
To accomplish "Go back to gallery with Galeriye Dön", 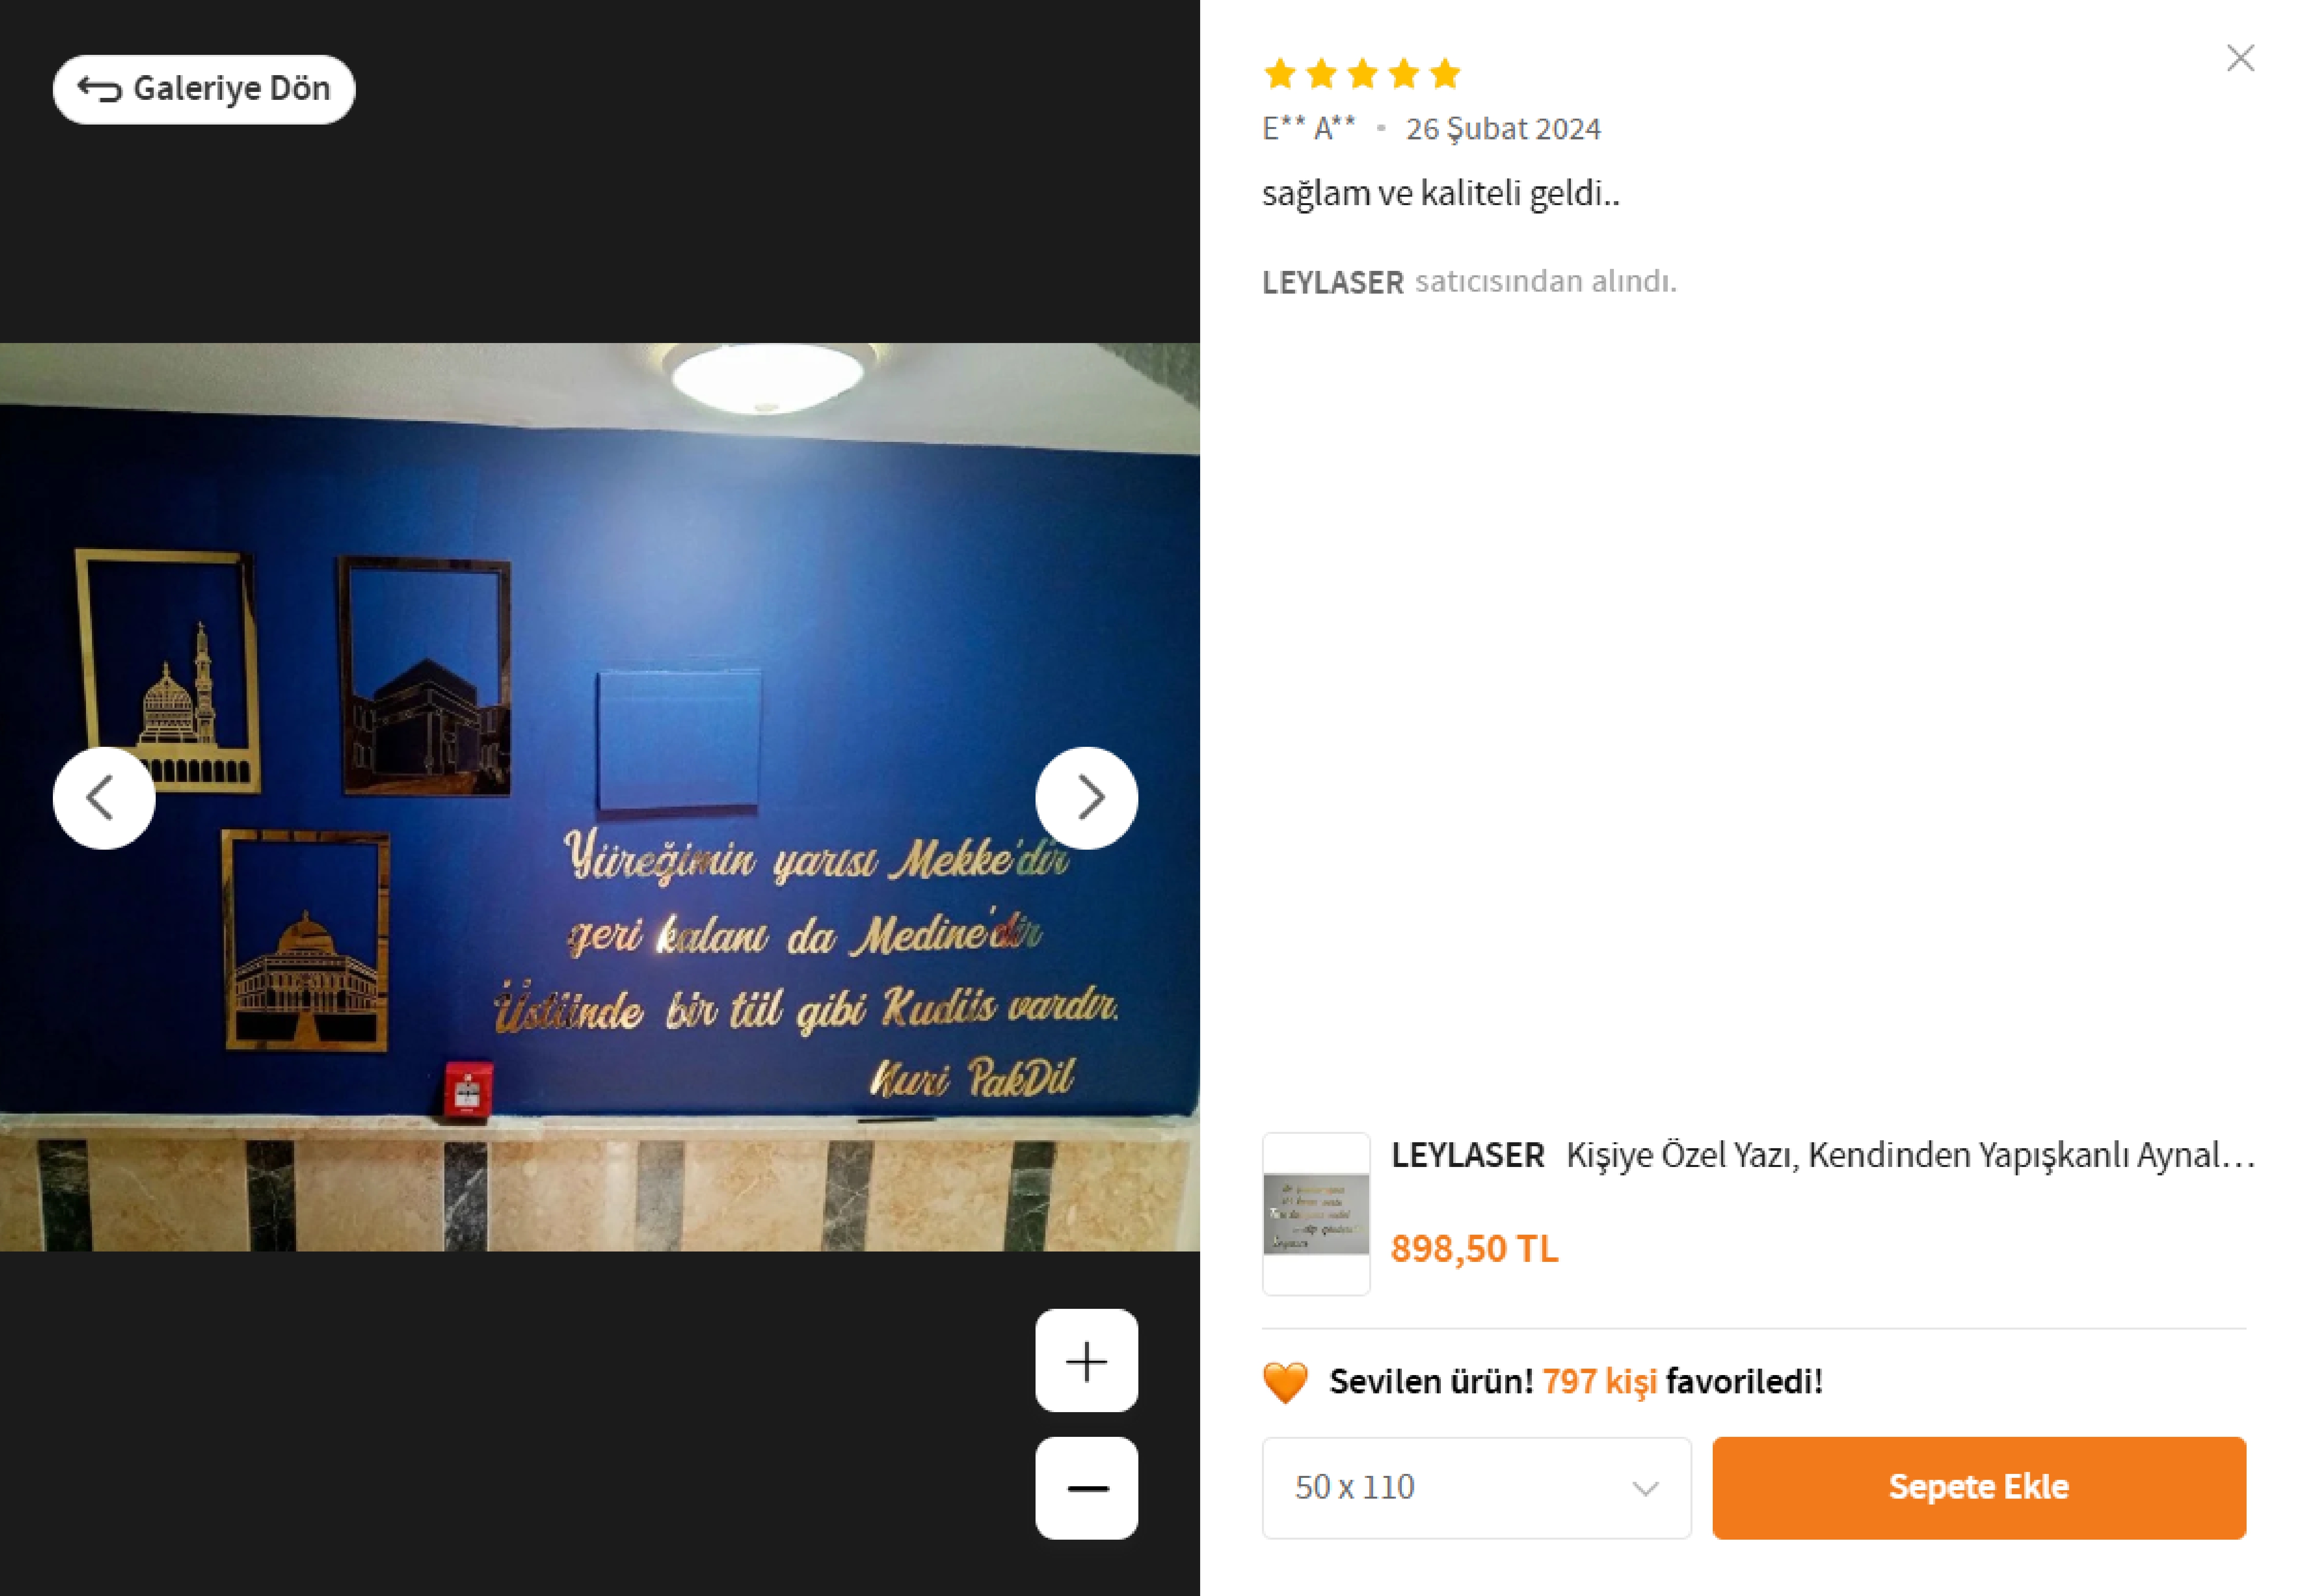I will [x=204, y=89].
